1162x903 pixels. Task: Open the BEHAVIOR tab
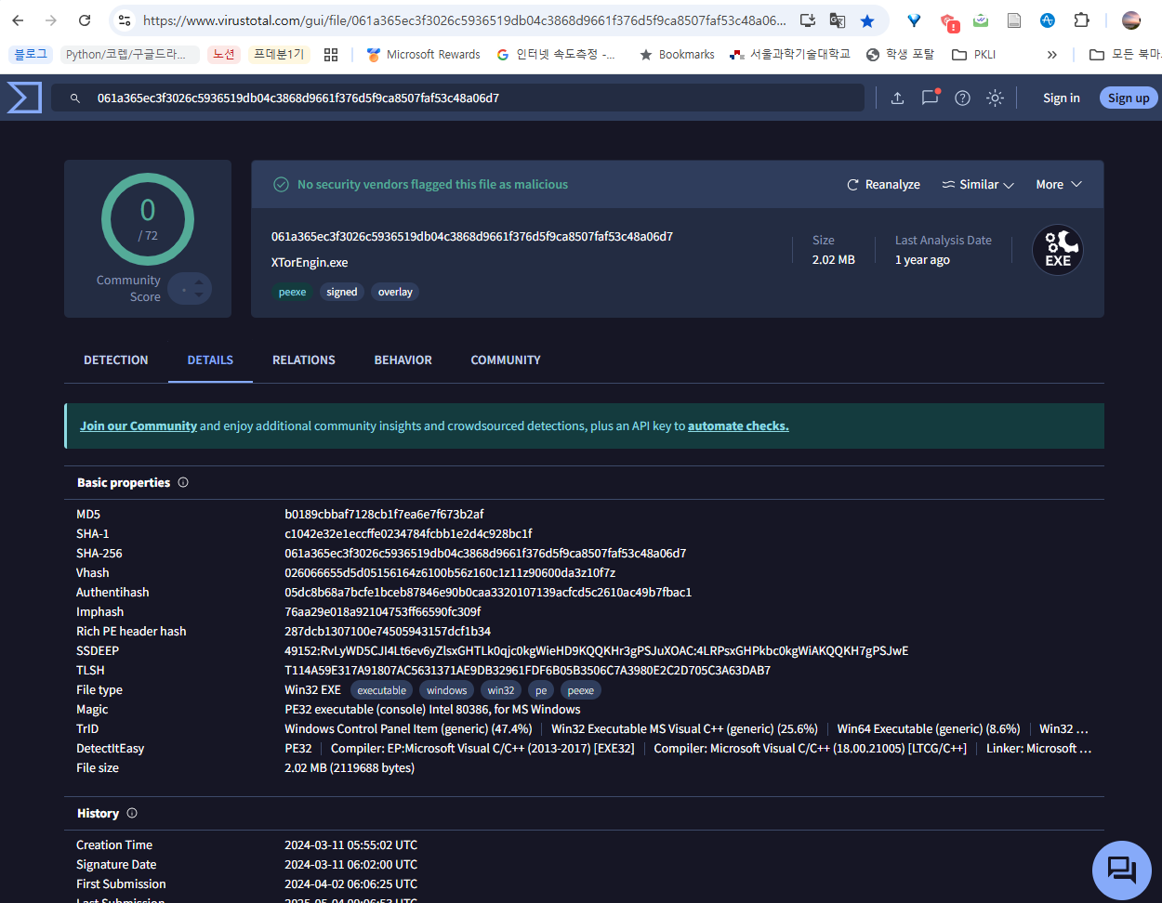403,360
